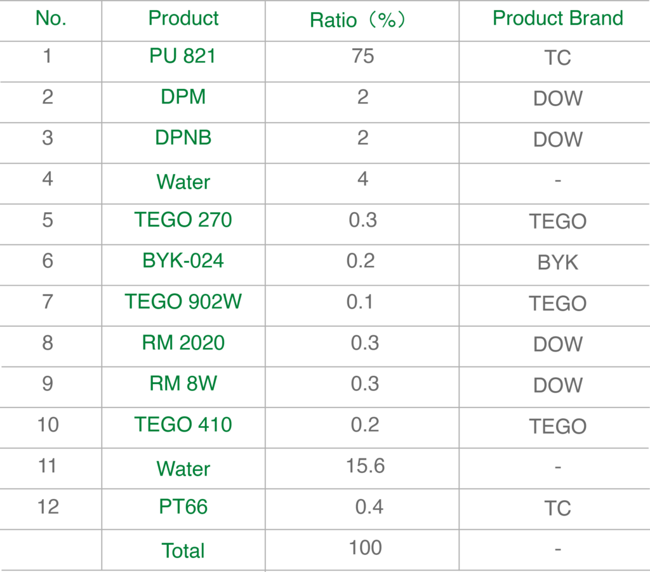
Task: Select the Total row label
Action: (183, 550)
